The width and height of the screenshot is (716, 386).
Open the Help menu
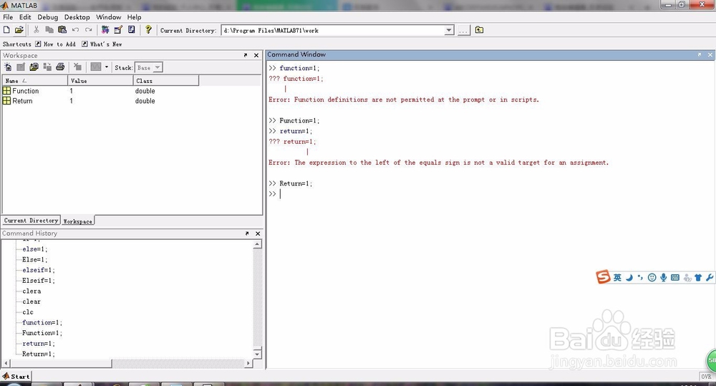134,17
